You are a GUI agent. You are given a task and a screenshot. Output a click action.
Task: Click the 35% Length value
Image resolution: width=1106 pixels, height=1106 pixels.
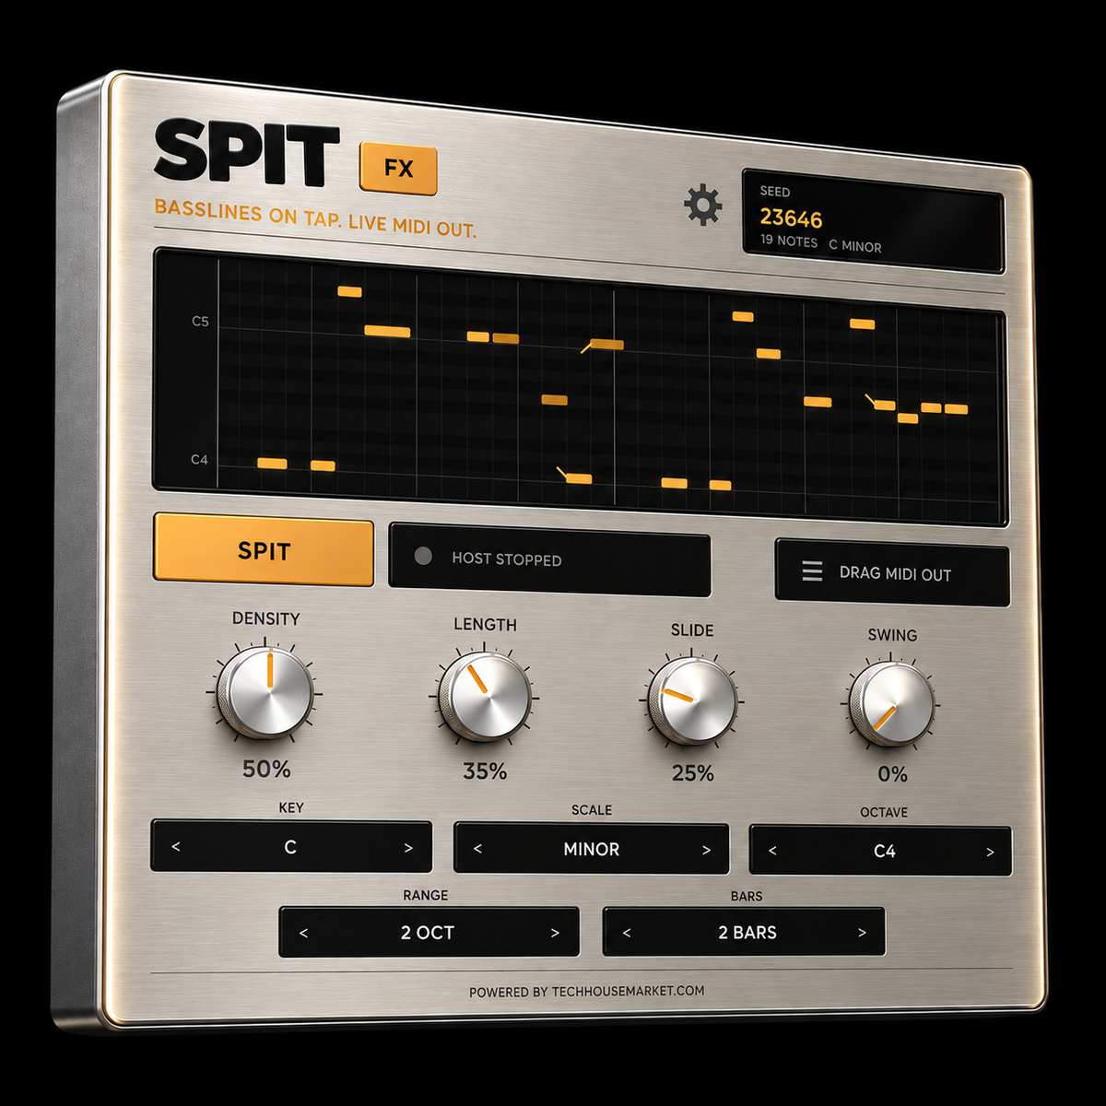pyautogui.click(x=485, y=771)
